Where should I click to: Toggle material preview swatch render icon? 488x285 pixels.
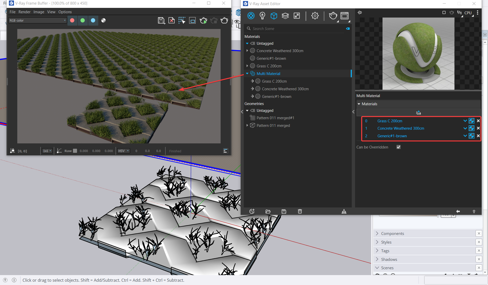pyautogui.click(x=444, y=12)
